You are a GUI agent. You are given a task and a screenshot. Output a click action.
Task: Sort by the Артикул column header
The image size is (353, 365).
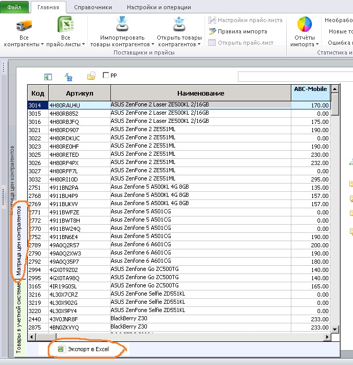tap(80, 93)
